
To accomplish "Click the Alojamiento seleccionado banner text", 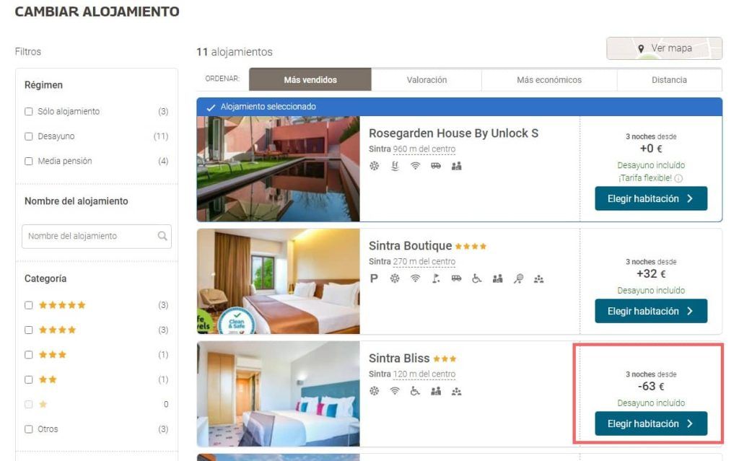I will tap(268, 107).
